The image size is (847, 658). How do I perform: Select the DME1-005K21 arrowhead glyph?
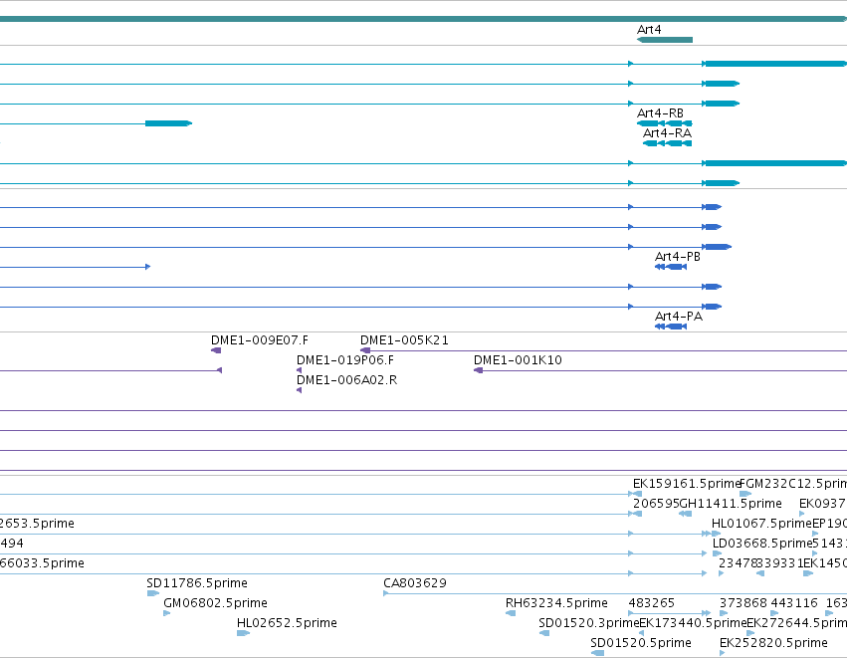click(x=365, y=350)
